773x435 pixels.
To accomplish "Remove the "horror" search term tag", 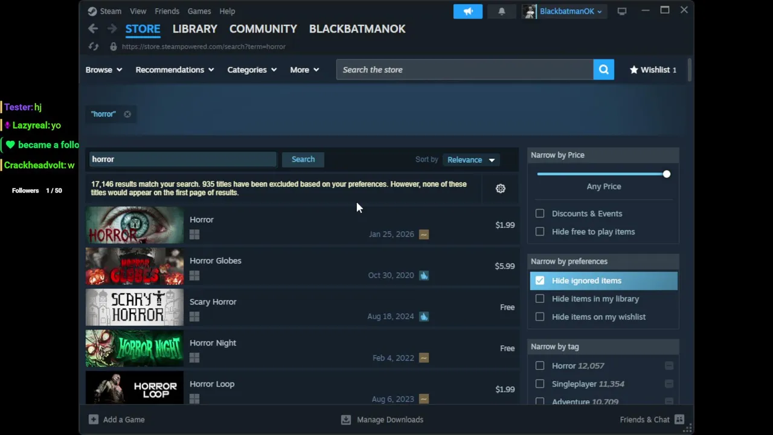I will [x=127, y=114].
